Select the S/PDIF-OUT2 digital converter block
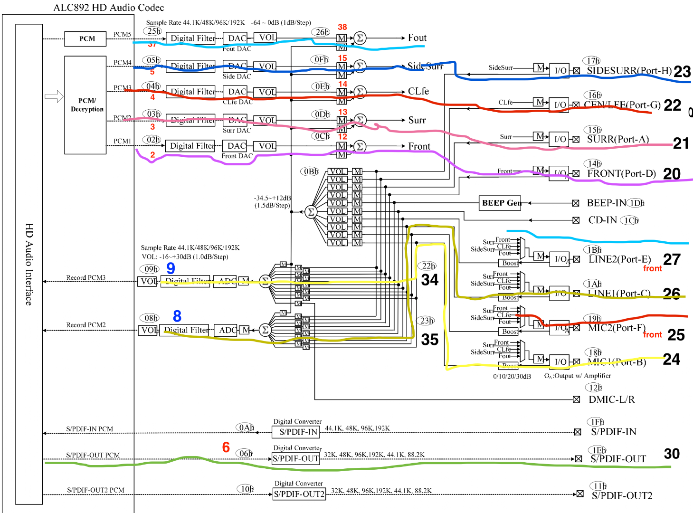Image resolution: width=693 pixels, height=513 pixels. tap(300, 494)
